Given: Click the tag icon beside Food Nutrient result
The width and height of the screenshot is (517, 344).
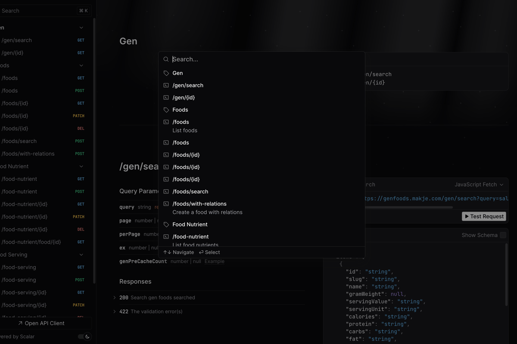Looking at the screenshot, I should (x=166, y=224).
